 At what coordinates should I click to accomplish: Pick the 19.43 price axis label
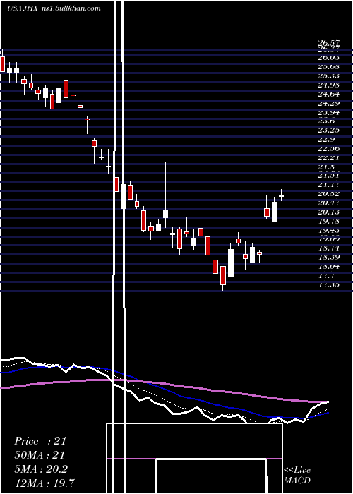coord(330,230)
